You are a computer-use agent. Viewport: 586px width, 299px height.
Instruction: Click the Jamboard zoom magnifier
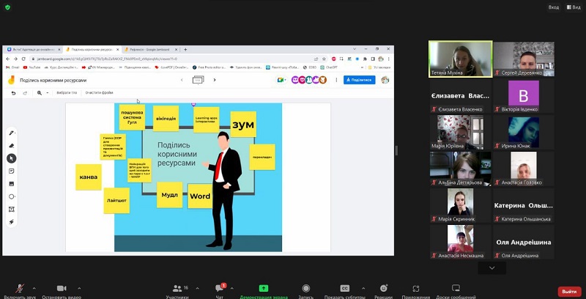[40, 92]
